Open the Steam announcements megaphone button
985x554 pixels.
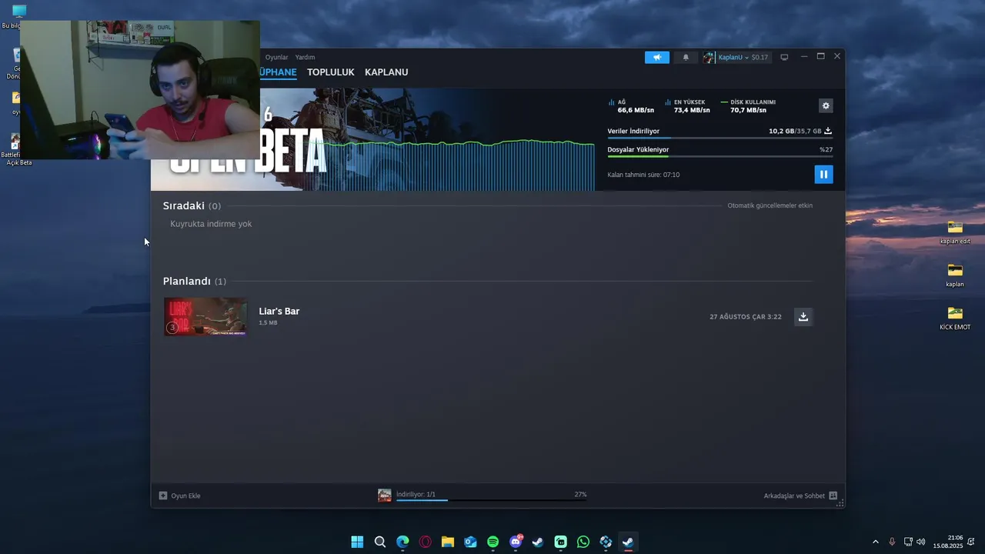coord(657,58)
